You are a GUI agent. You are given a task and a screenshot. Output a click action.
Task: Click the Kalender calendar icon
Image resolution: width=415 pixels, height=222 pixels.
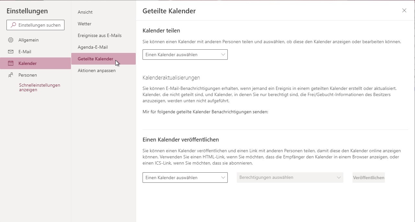point(11,63)
